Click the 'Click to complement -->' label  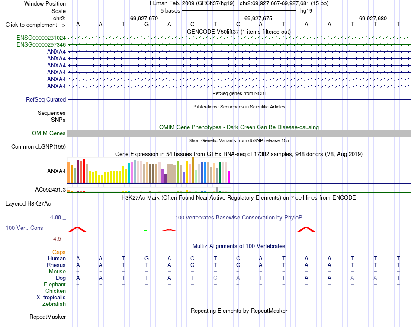(35, 25)
